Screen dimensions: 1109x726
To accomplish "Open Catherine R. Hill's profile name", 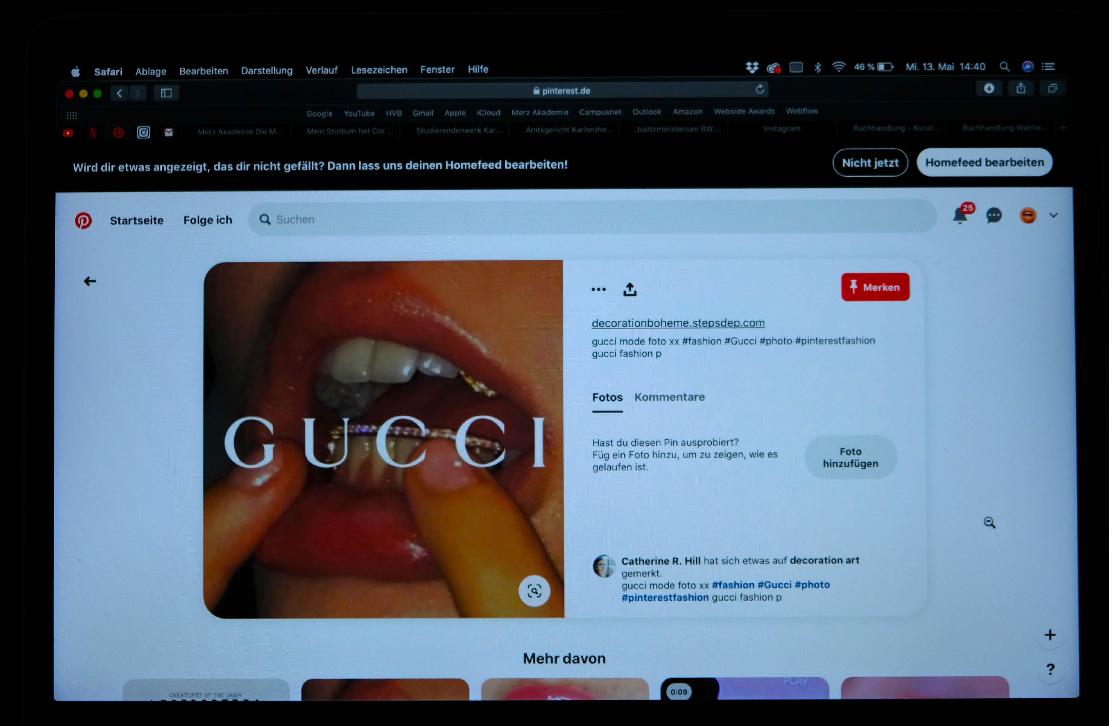I will click(661, 561).
